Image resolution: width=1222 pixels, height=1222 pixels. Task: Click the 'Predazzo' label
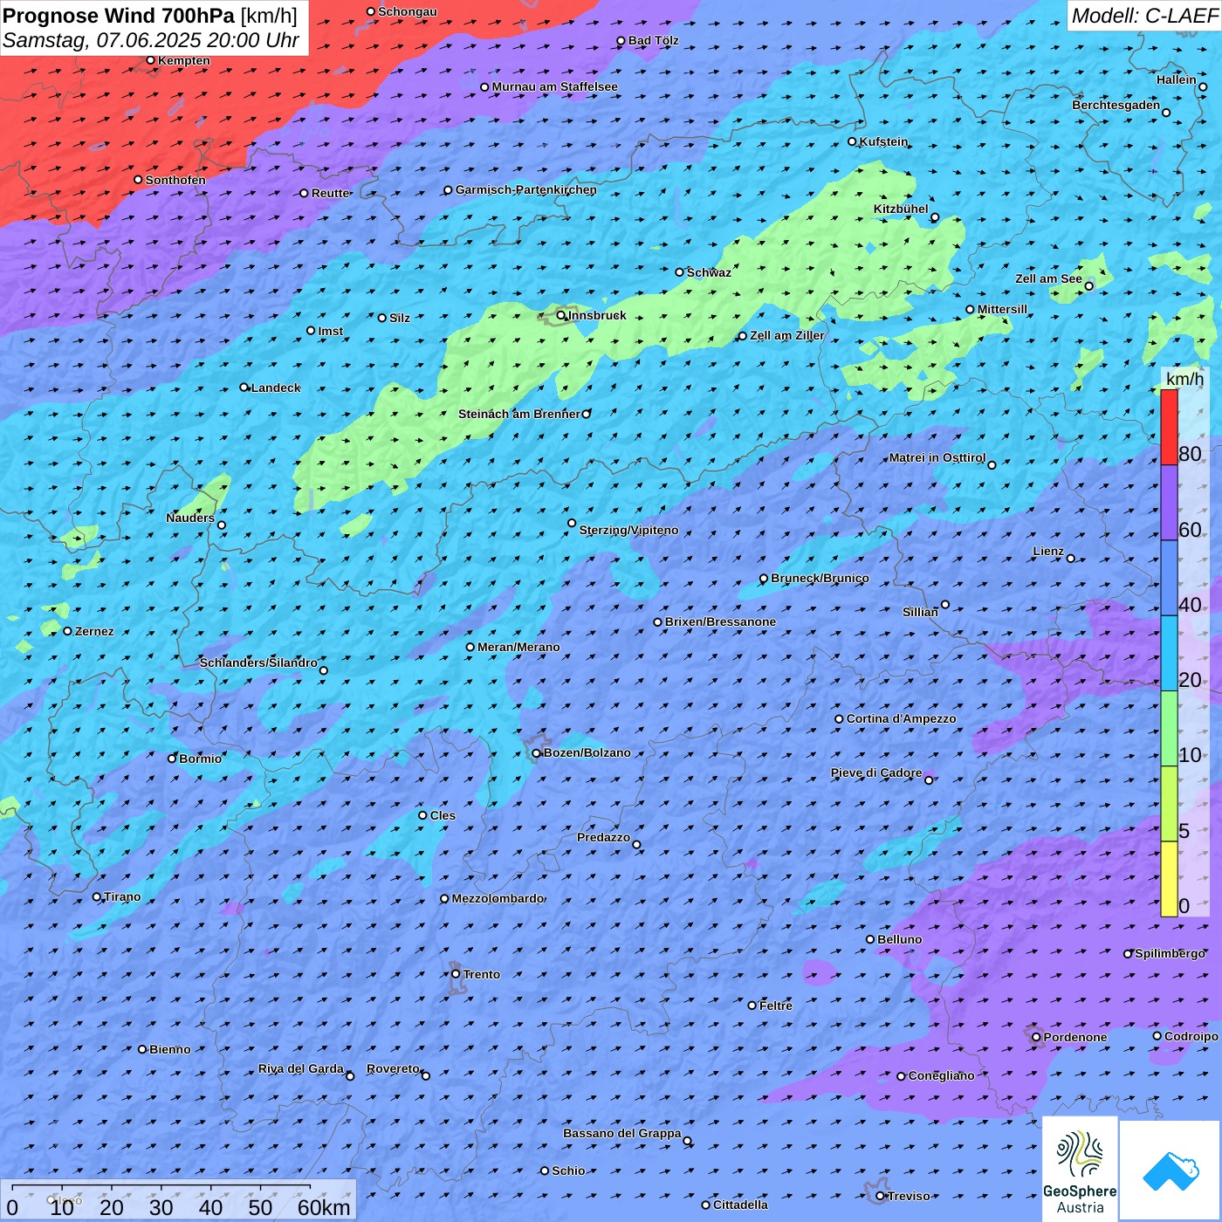[x=603, y=837]
